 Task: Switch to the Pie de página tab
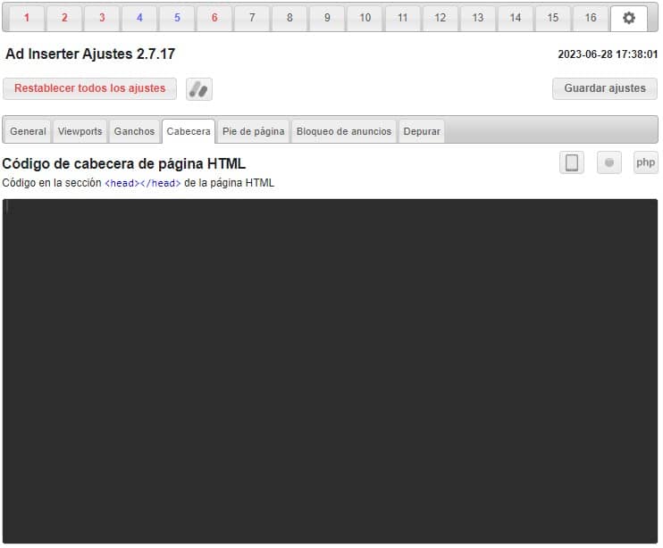[x=253, y=132]
